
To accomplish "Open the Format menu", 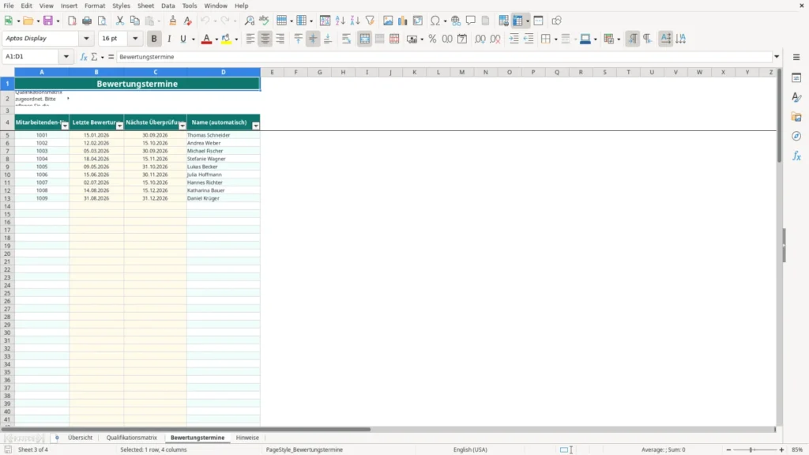I will [x=95, y=6].
